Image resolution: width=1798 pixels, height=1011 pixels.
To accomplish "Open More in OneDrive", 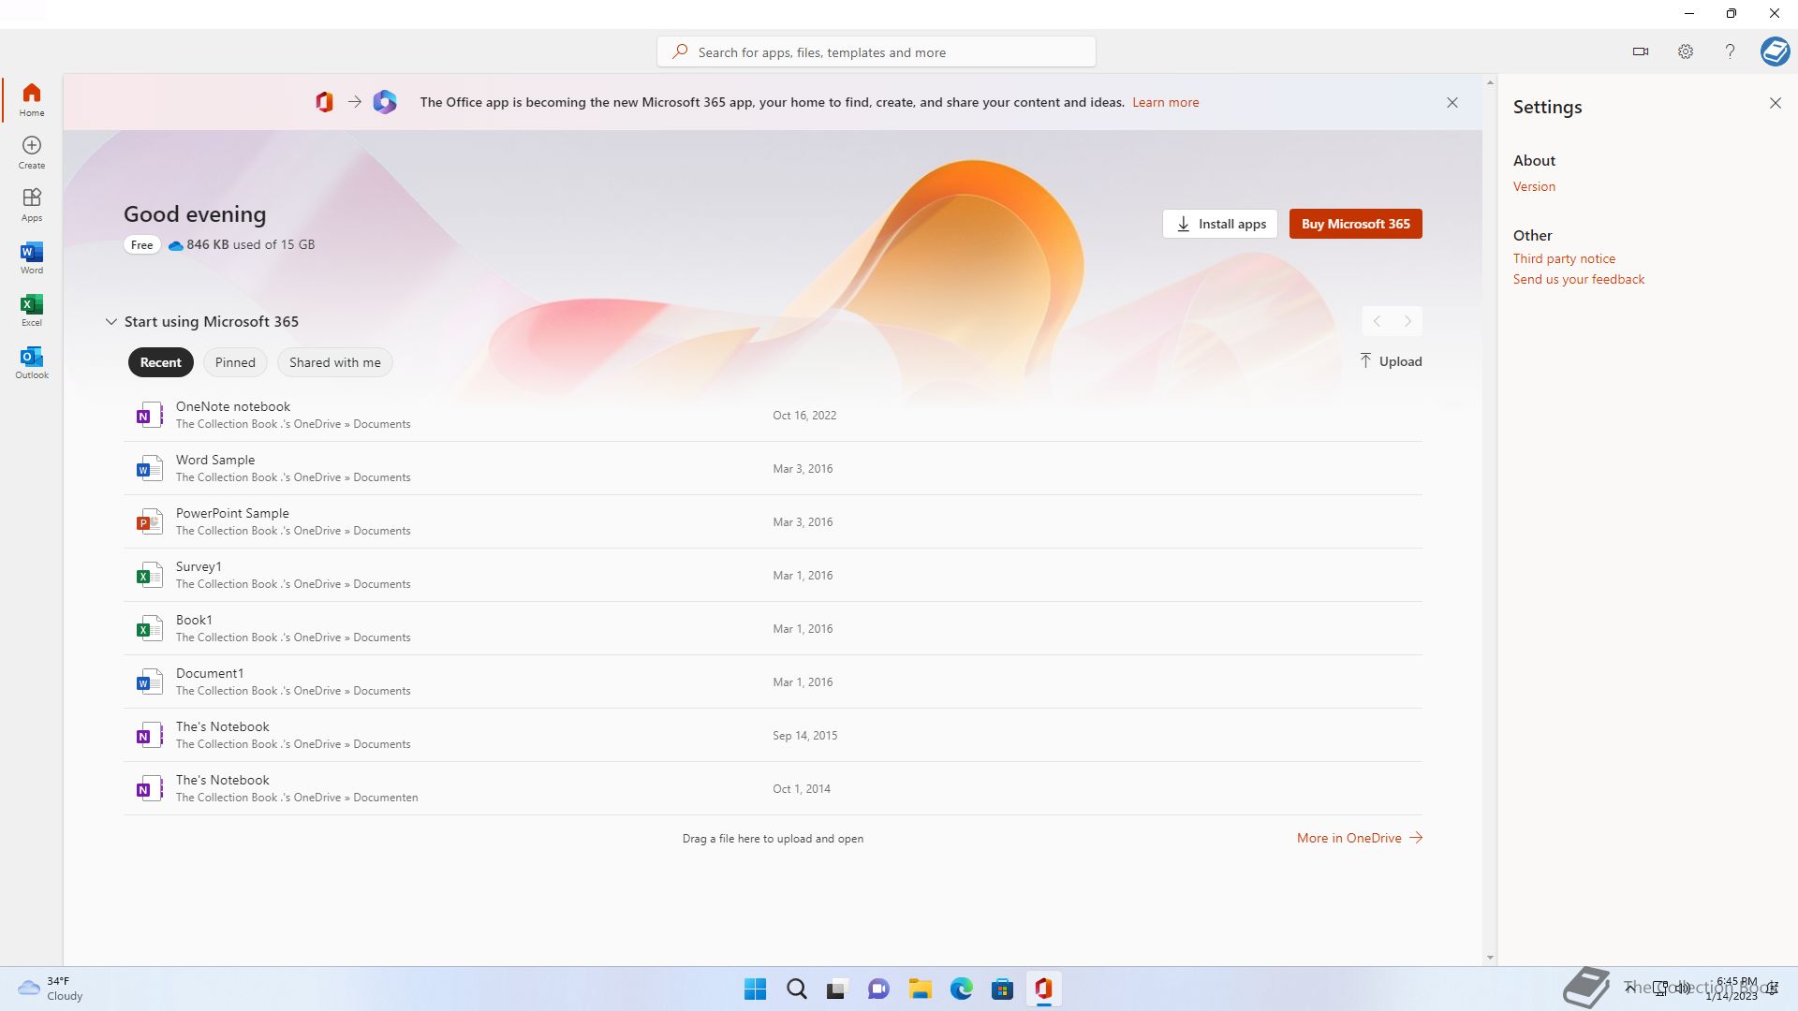I will coord(1360,838).
